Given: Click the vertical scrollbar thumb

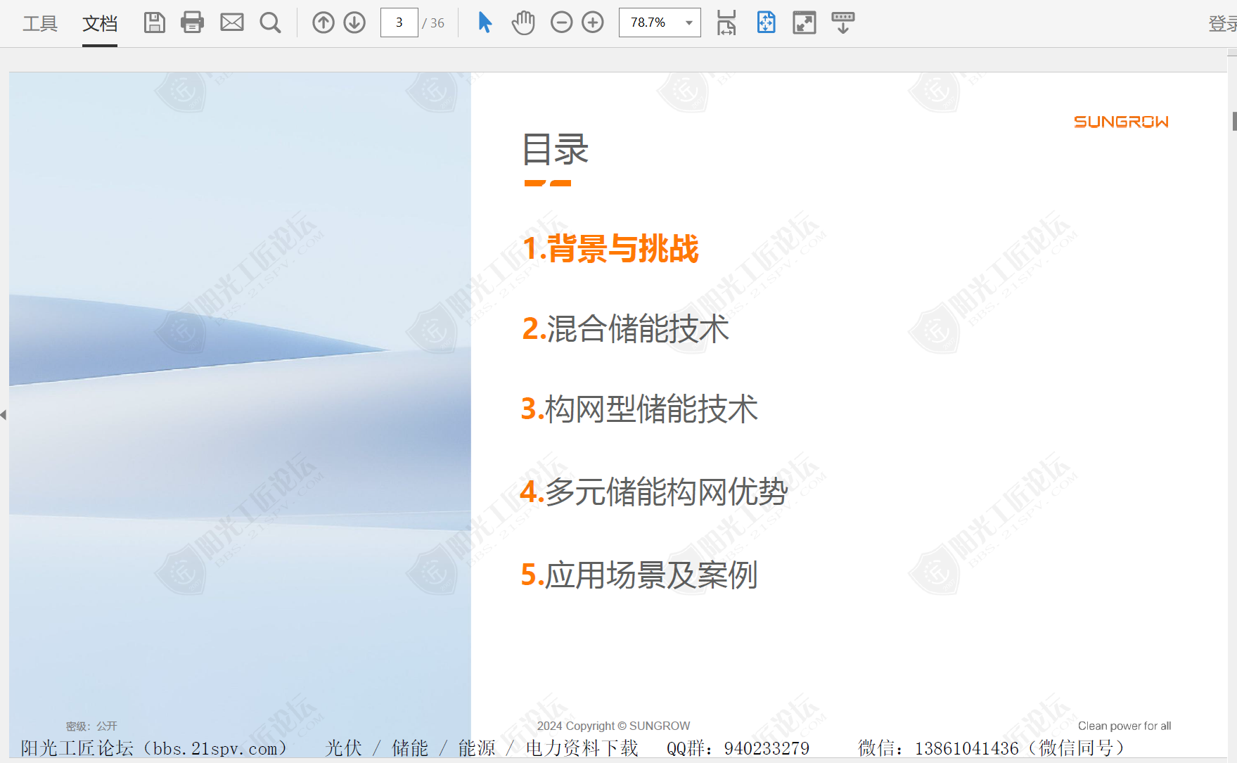Looking at the screenshot, I should [1234, 121].
